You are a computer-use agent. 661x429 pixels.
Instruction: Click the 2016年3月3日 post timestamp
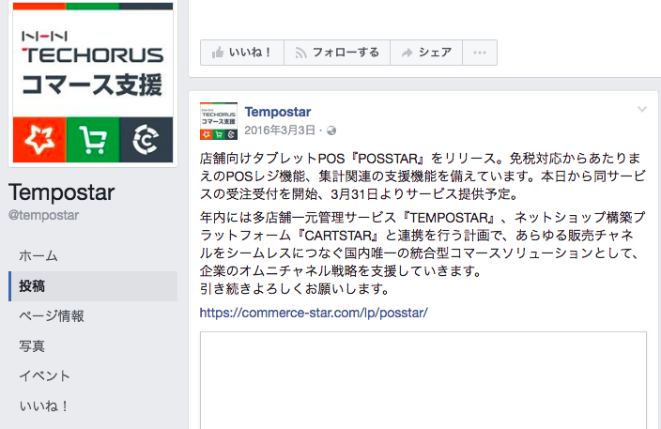click(x=280, y=130)
